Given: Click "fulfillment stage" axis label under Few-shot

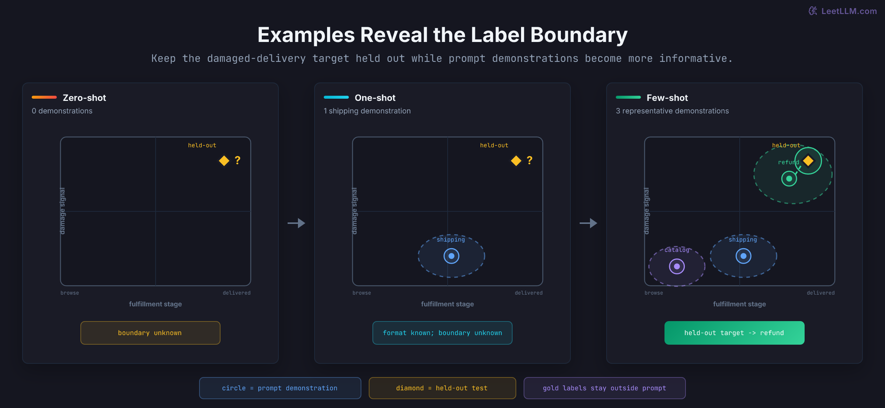Looking at the screenshot, I should click(x=739, y=304).
